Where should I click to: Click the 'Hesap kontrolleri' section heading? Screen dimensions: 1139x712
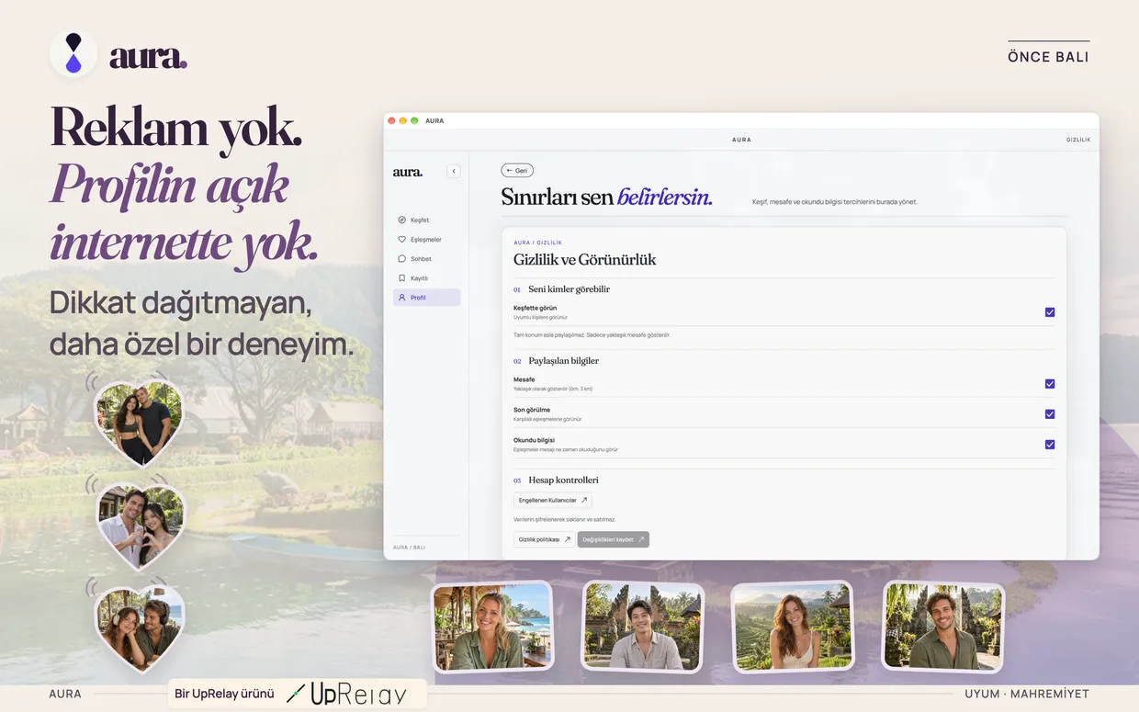pos(563,480)
